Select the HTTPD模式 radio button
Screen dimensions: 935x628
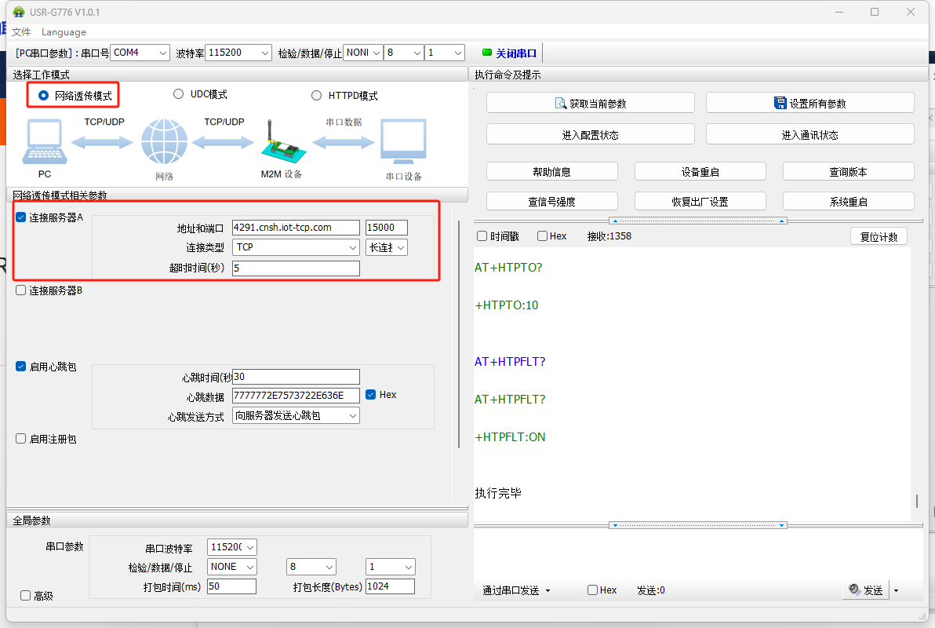click(317, 96)
